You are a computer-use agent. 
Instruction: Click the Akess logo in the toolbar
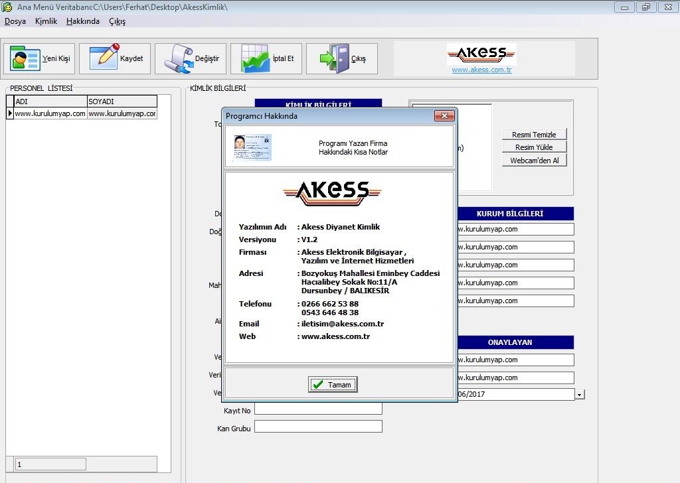(x=481, y=54)
